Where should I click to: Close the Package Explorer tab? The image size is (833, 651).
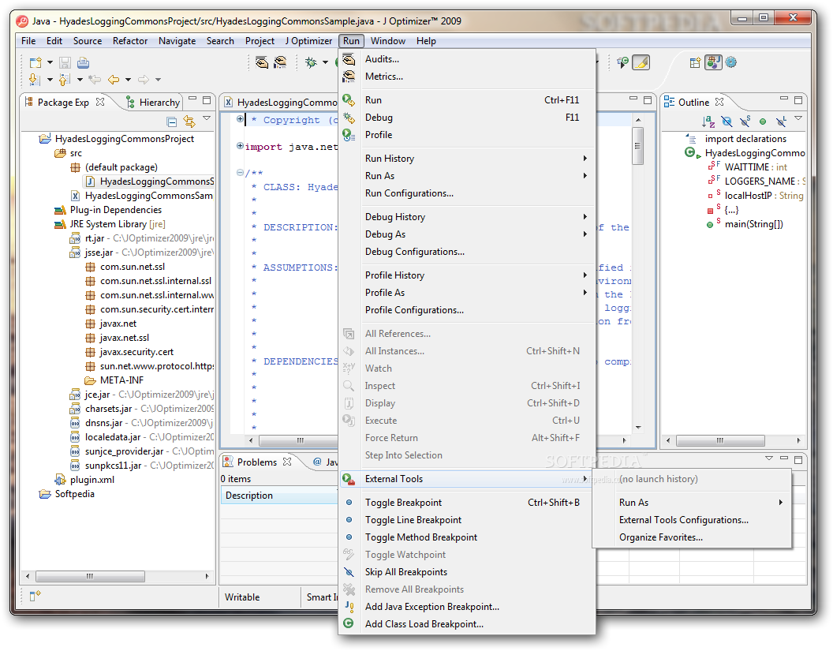(x=100, y=102)
